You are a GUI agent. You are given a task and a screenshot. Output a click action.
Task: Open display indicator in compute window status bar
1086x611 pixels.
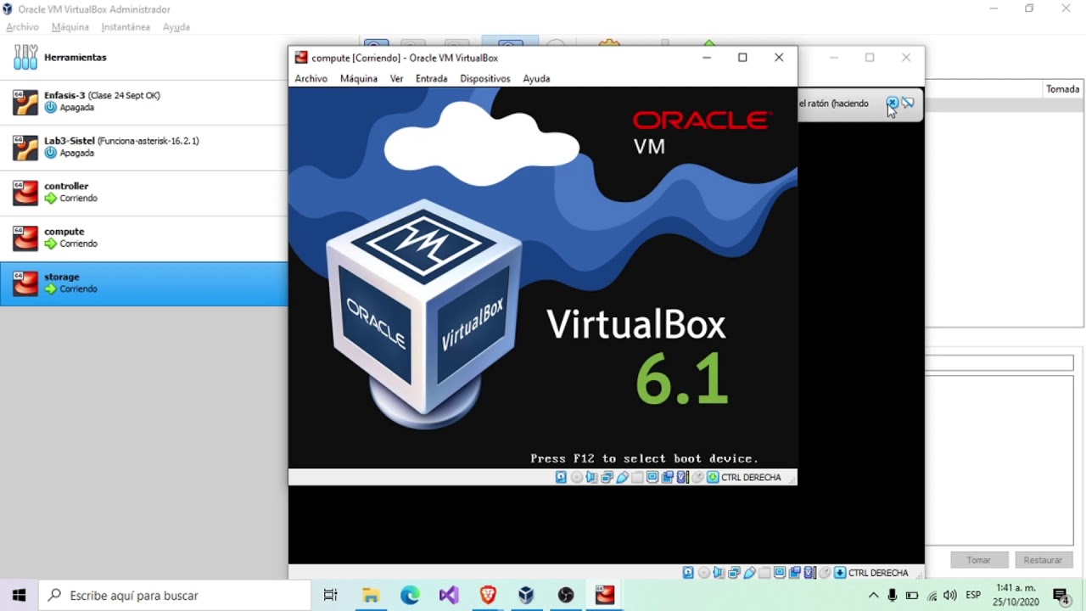652,477
